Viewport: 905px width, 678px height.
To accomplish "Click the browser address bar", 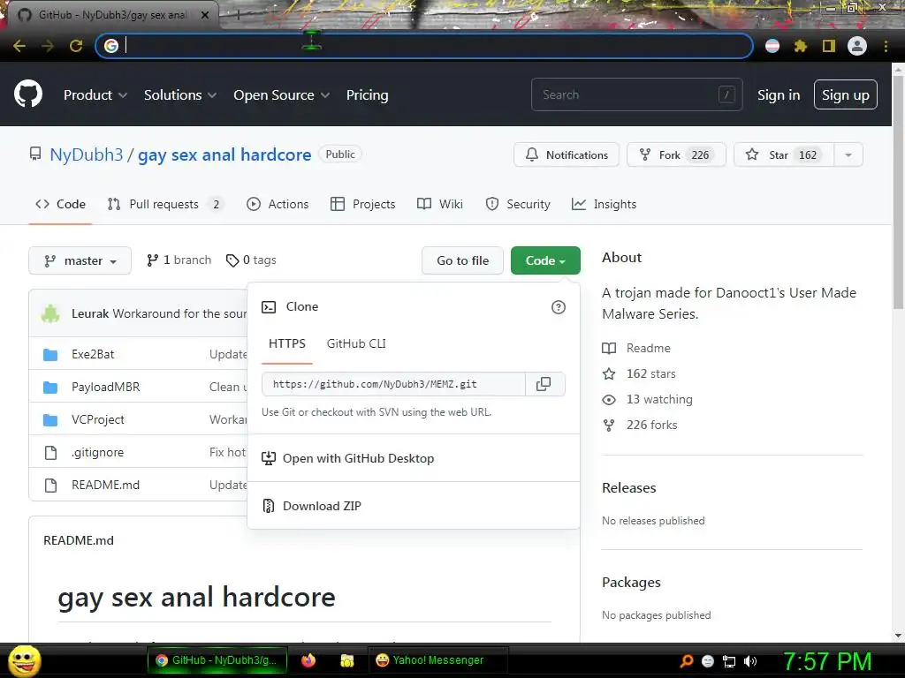I will pyautogui.click(x=424, y=46).
